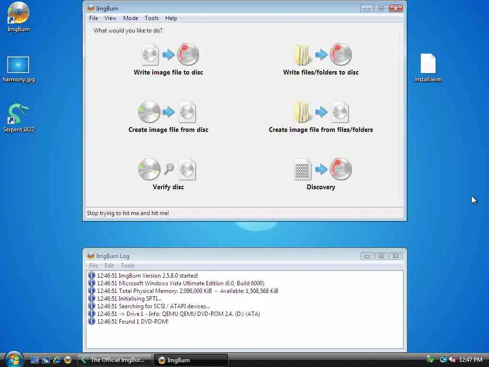This screenshot has width=489, height=367.
Task: Select the Serpent IA32 desktop shortcut
Action: (19, 118)
